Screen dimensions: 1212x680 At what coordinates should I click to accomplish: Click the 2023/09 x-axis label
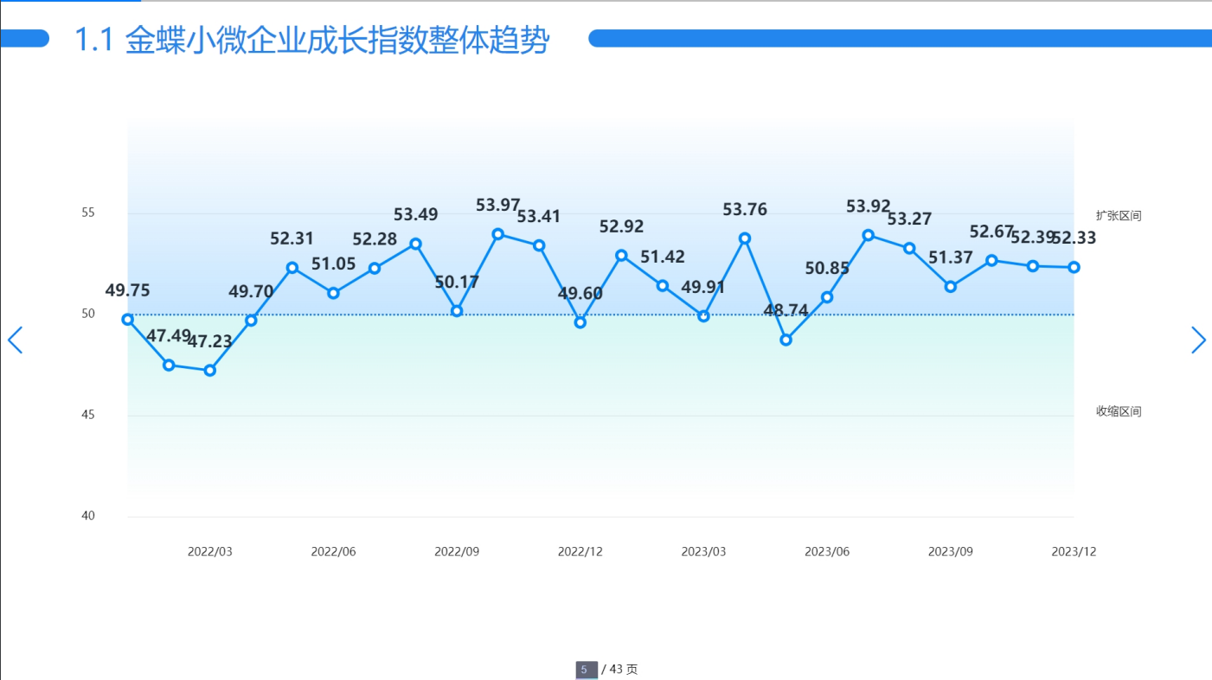coord(951,552)
